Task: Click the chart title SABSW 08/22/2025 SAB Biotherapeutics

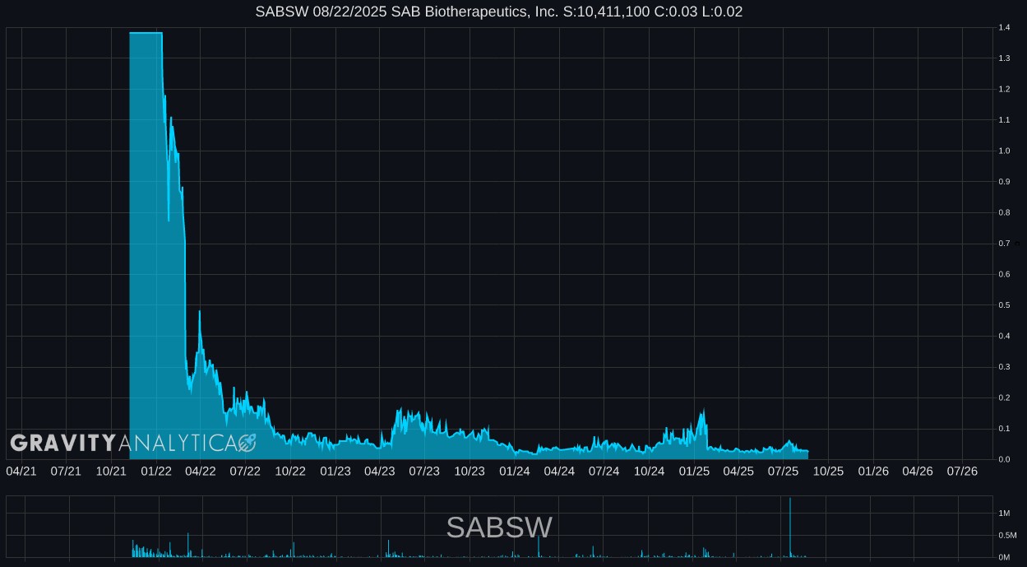Action: (499, 12)
